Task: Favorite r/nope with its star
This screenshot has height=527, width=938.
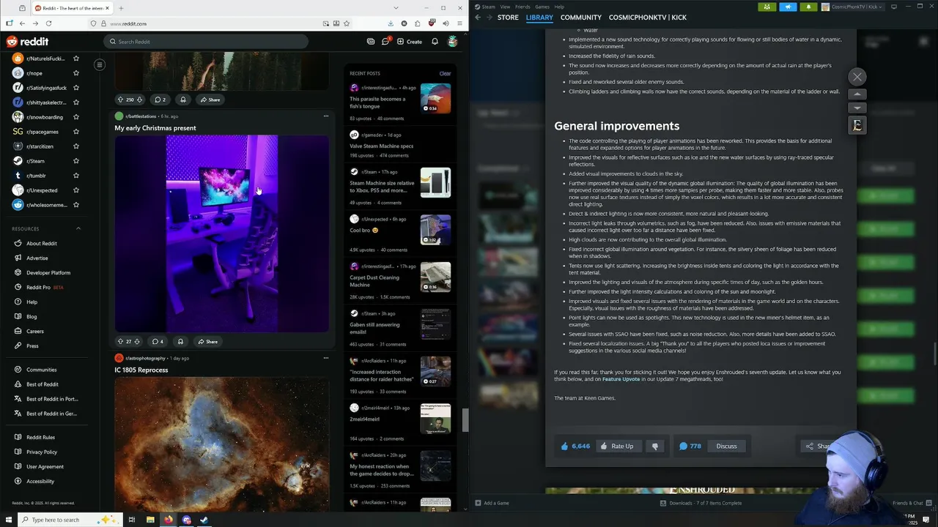Action: click(76, 73)
